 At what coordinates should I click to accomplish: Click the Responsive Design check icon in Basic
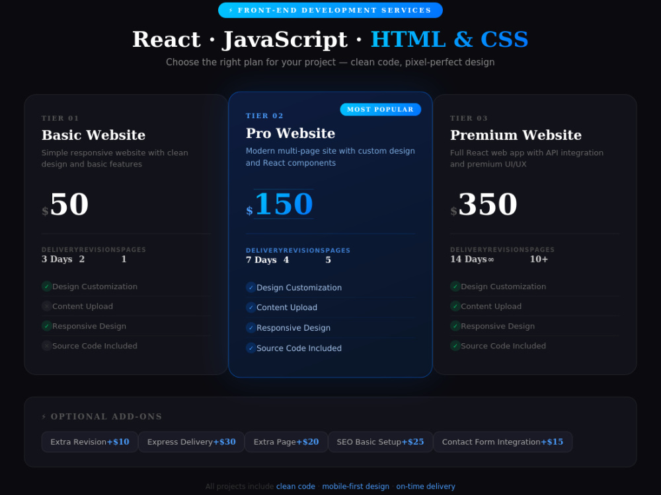(47, 326)
